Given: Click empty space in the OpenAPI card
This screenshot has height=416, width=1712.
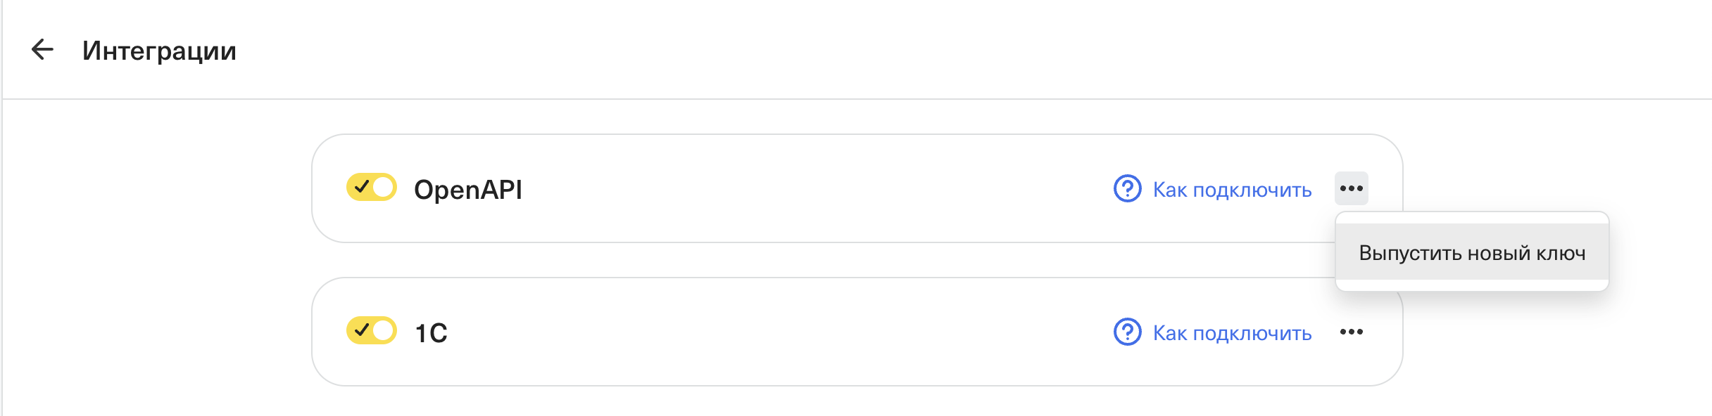Looking at the screenshot, I should 810,188.
